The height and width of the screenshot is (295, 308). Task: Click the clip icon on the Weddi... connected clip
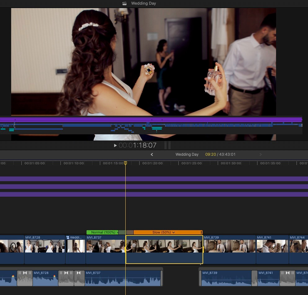point(67,237)
